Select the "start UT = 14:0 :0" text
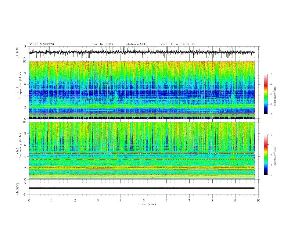 click(177, 44)
